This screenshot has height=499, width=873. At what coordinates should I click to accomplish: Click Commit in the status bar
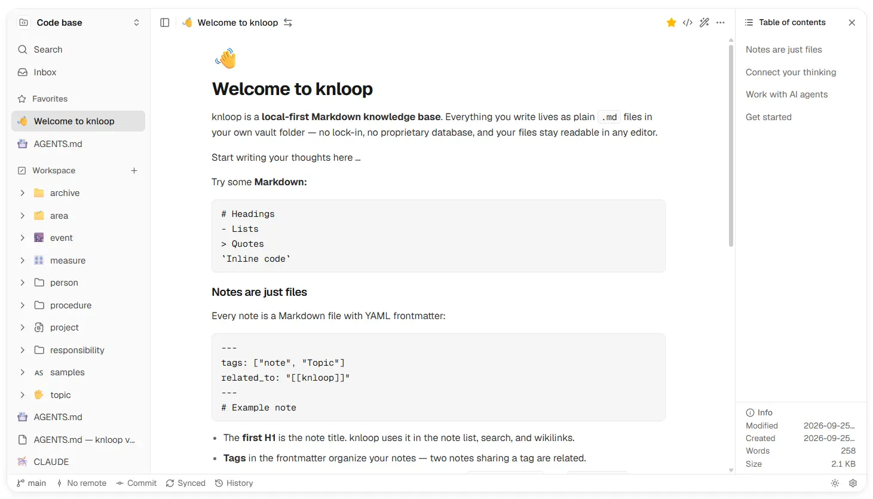(136, 483)
